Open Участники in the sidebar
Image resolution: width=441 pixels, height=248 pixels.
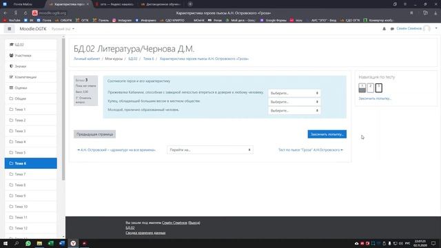30,55
